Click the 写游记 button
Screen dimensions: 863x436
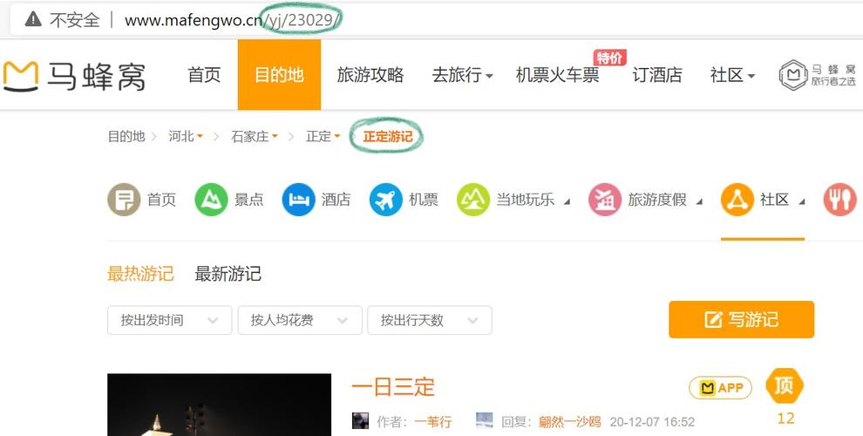tap(741, 319)
